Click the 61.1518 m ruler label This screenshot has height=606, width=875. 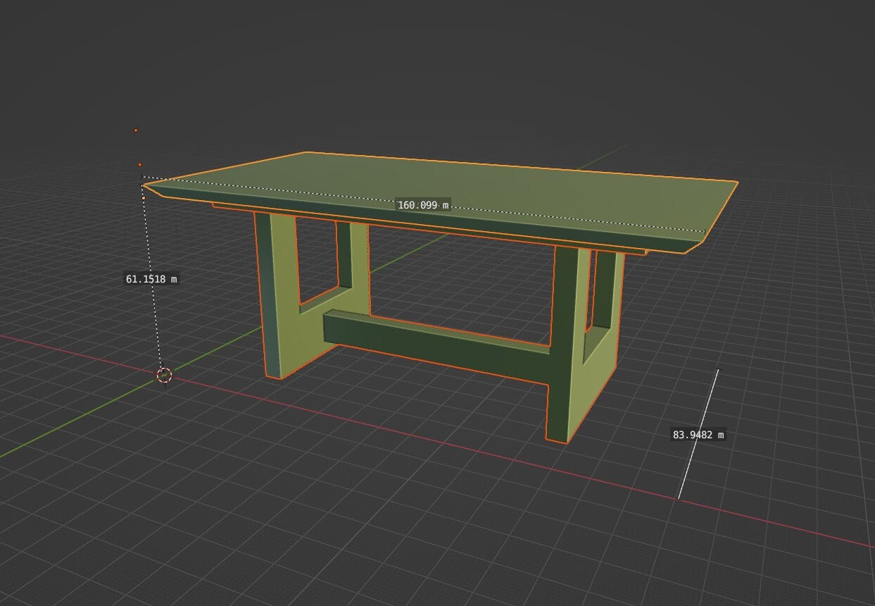coord(150,279)
